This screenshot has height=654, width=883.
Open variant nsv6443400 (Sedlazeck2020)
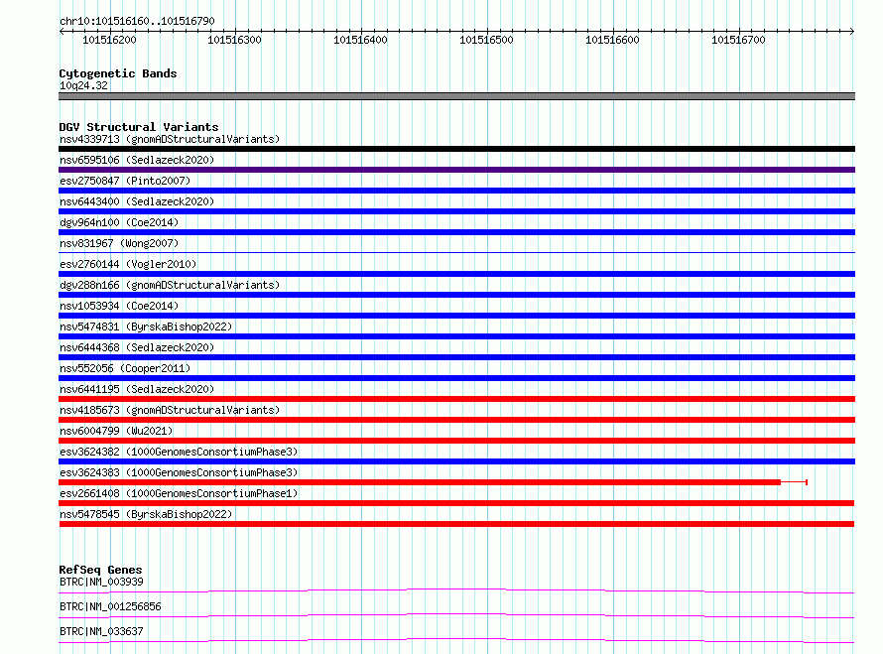pyautogui.click(x=137, y=201)
